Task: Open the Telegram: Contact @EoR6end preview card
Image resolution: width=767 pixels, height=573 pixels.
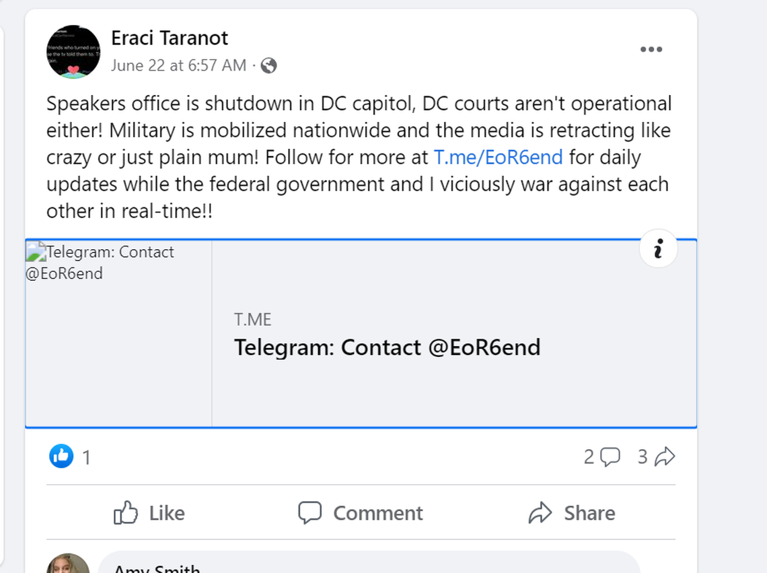Action: tap(387, 347)
